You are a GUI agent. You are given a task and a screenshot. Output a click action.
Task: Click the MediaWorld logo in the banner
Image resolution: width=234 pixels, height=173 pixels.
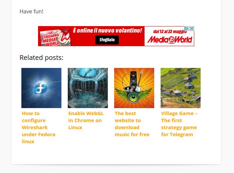pos(170,40)
